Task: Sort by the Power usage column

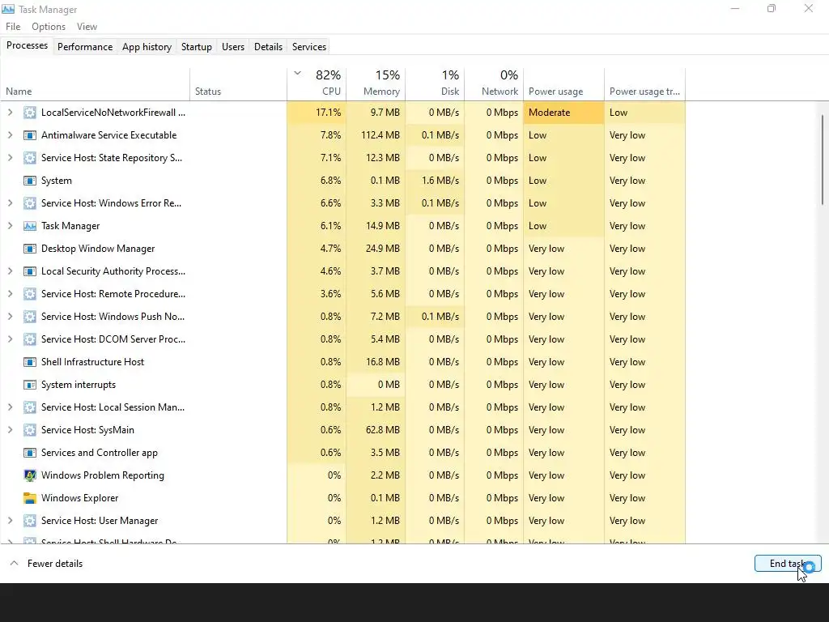Action: coord(564,84)
